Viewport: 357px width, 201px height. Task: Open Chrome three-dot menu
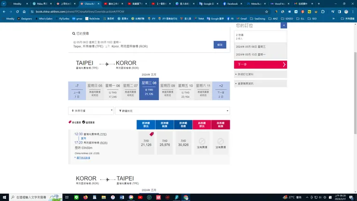click(x=353, y=12)
